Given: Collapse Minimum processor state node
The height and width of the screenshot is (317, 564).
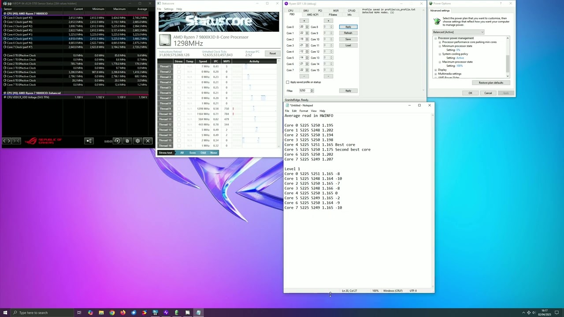Looking at the screenshot, I should [x=440, y=46].
